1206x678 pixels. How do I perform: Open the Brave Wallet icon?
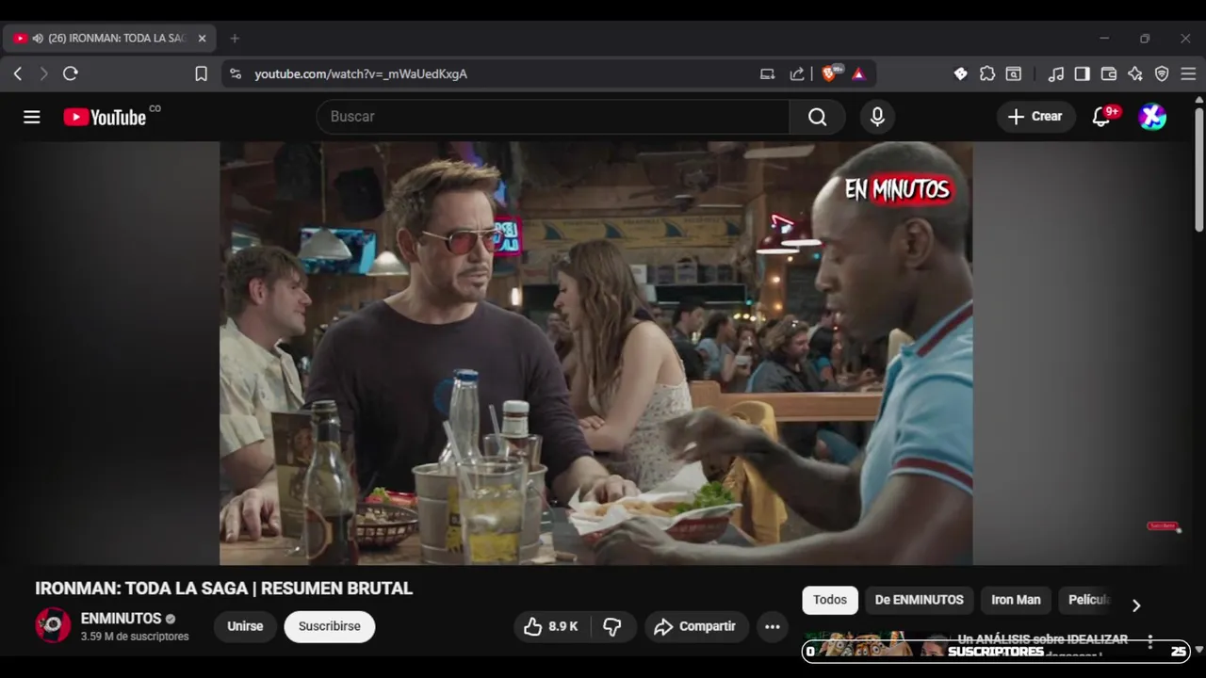[x=1109, y=73]
